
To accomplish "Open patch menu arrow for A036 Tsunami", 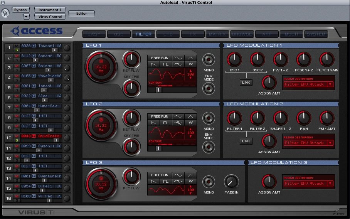I will pyautogui.click(x=34, y=46).
